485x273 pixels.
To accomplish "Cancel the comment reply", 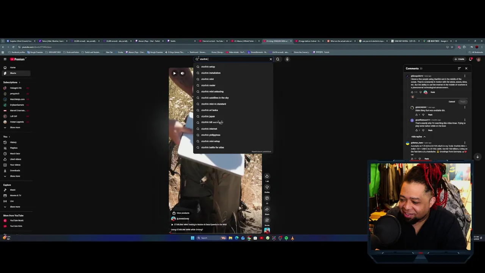I will click(x=452, y=102).
